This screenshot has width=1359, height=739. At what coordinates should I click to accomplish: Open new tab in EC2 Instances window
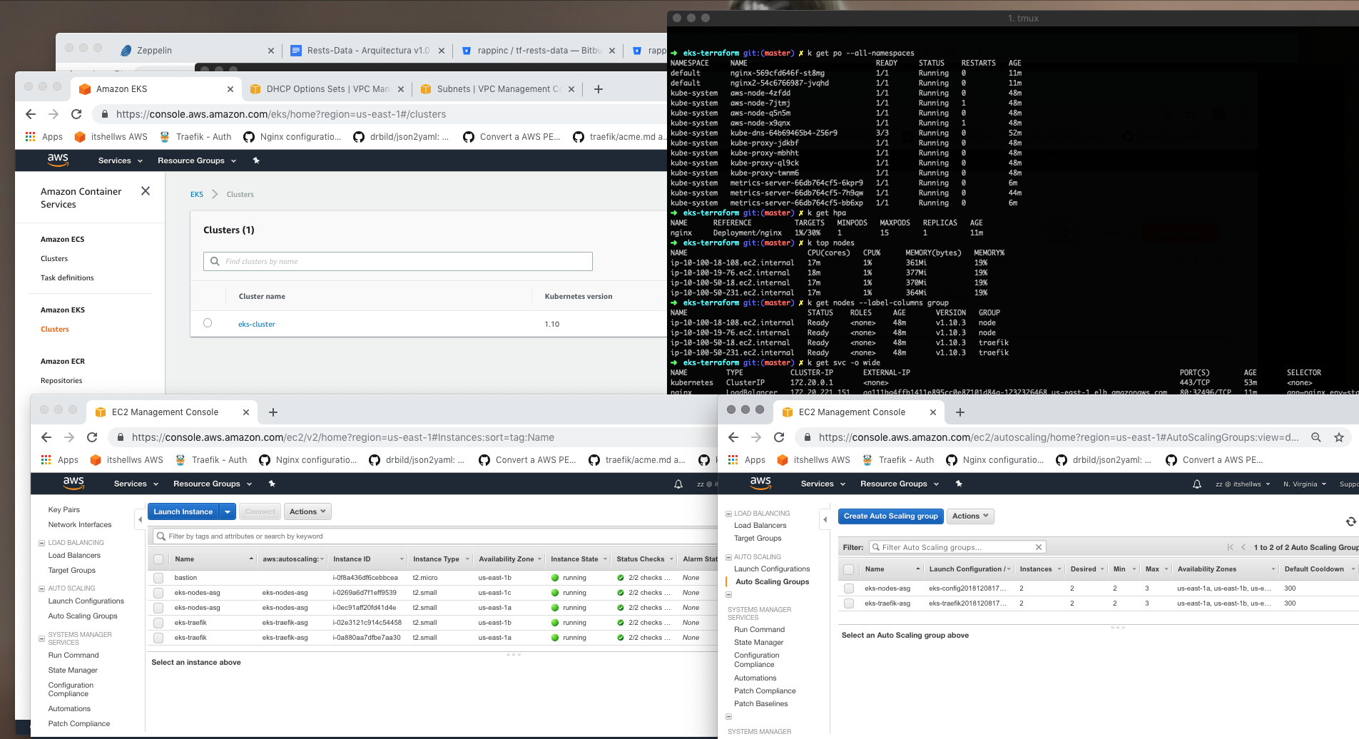point(273,412)
